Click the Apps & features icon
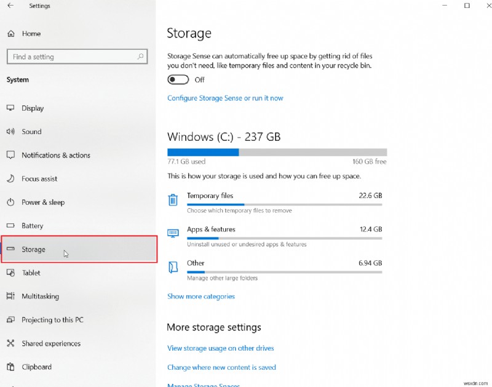Viewport: 492px width, 387px height. pyautogui.click(x=173, y=233)
